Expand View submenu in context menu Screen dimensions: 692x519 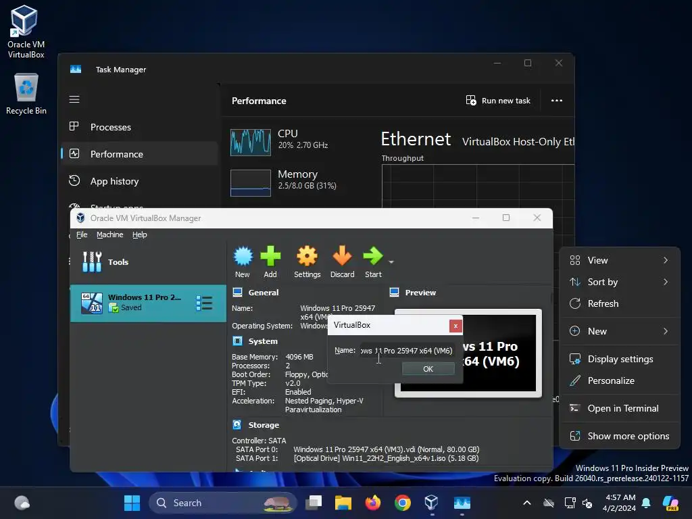[620, 260]
